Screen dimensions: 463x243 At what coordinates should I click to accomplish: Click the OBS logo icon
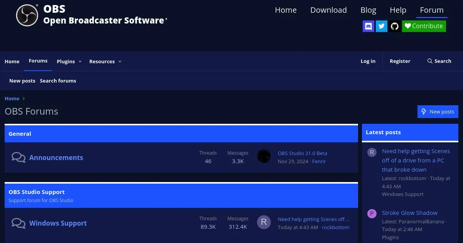(x=27, y=15)
